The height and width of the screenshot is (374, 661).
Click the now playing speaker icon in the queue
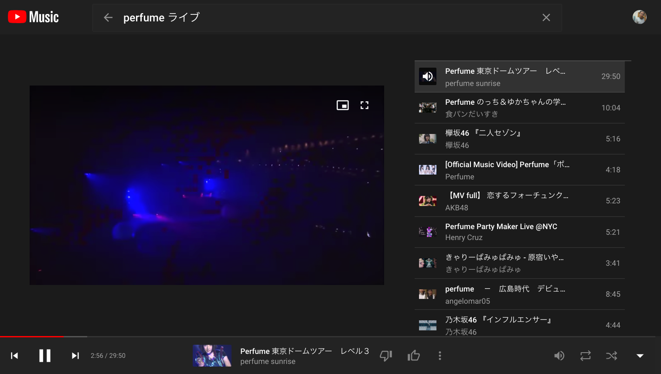point(428,76)
